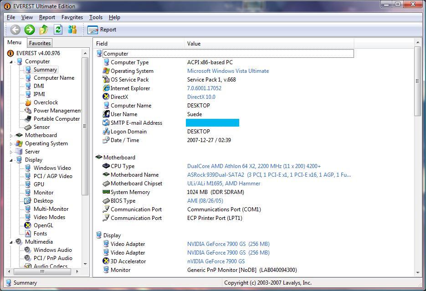Expand the Motherboard tree node
Screen dimensions: 426x291
click(11, 135)
